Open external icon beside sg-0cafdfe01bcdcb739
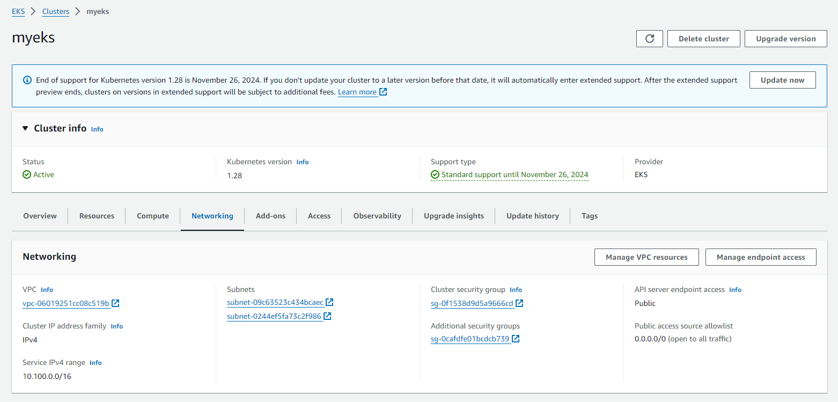The height and width of the screenshot is (402, 838). [x=516, y=339]
